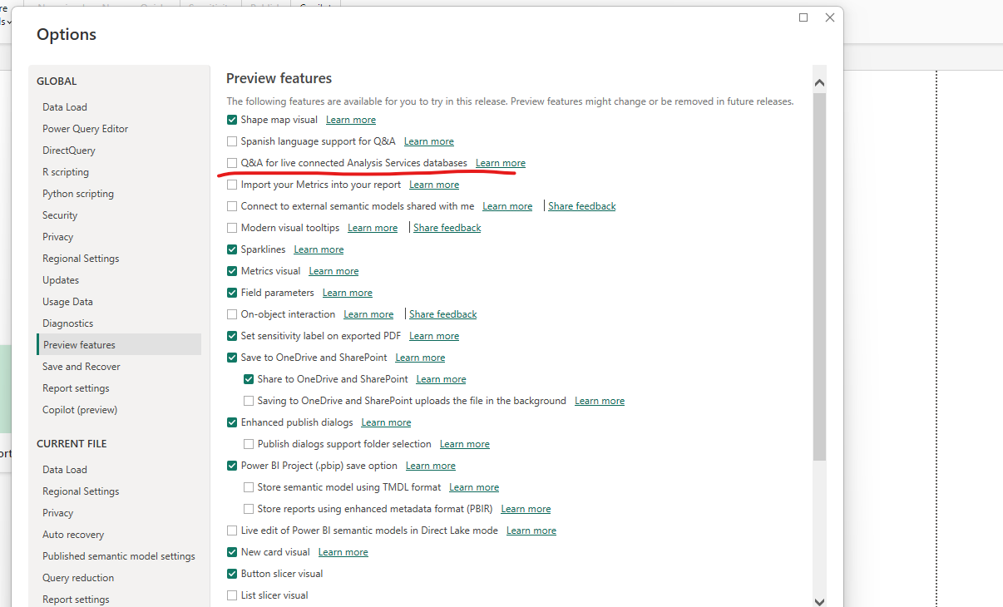Open Share feedback for On-object interaction

(x=443, y=314)
